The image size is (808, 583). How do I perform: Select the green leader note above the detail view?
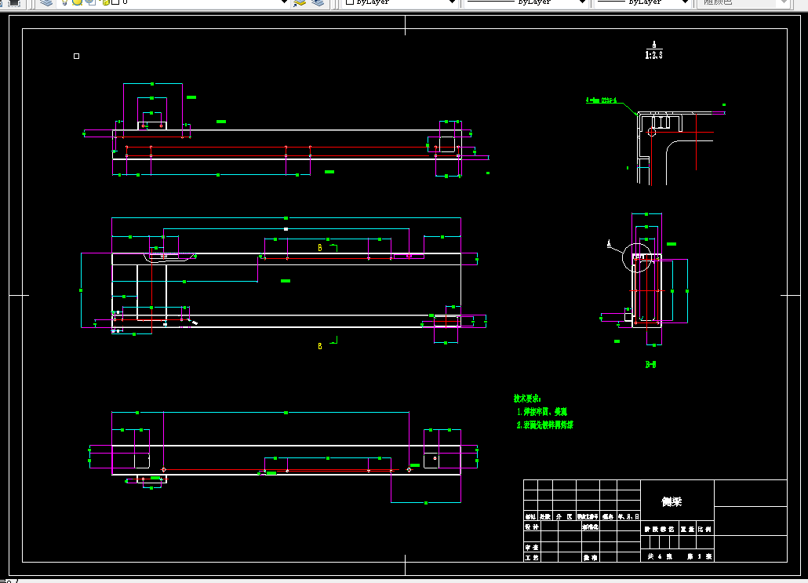pos(602,100)
